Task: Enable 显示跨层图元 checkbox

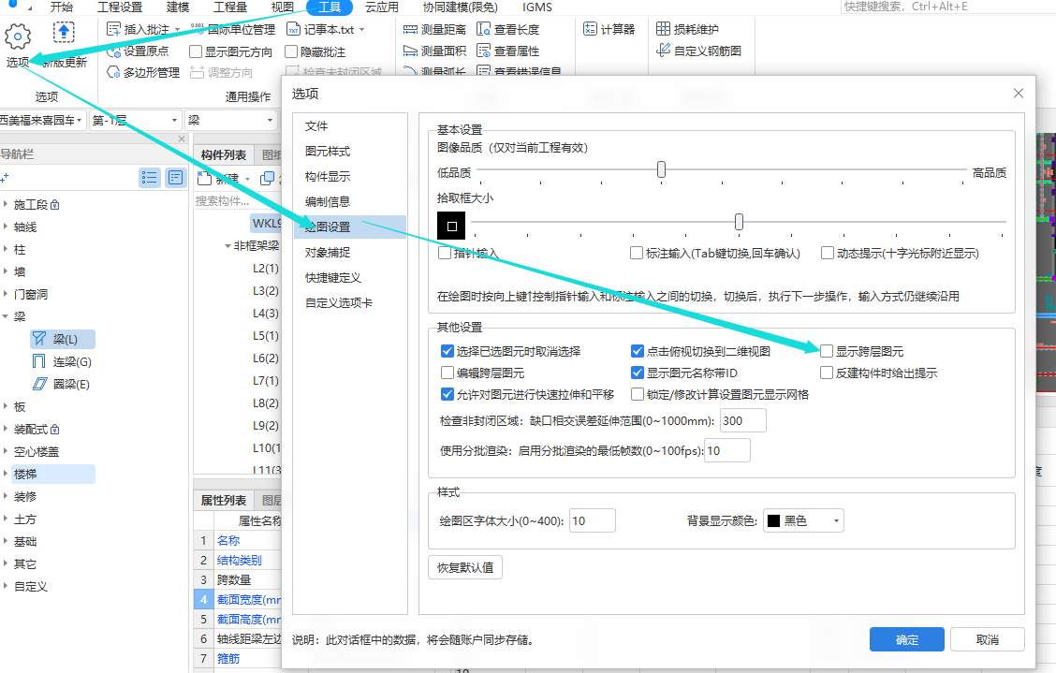Action: pyautogui.click(x=827, y=351)
